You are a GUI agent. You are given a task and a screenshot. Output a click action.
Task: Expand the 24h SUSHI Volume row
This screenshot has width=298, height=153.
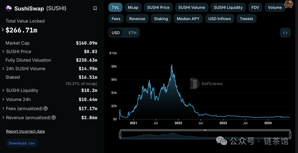(x=3, y=68)
